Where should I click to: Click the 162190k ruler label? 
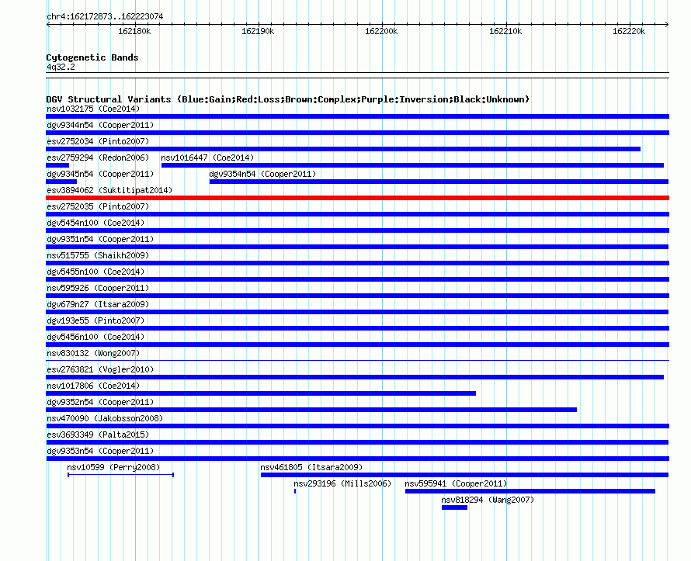258,31
